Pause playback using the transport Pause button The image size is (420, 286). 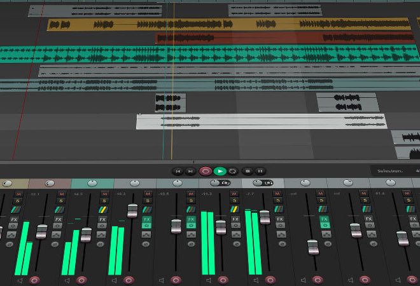click(260, 171)
